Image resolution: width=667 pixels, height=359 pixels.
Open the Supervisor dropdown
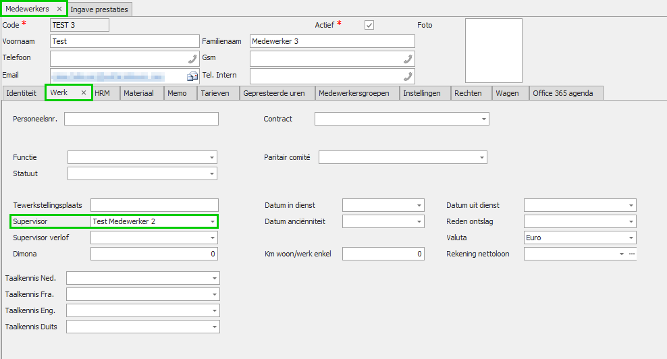click(x=212, y=221)
